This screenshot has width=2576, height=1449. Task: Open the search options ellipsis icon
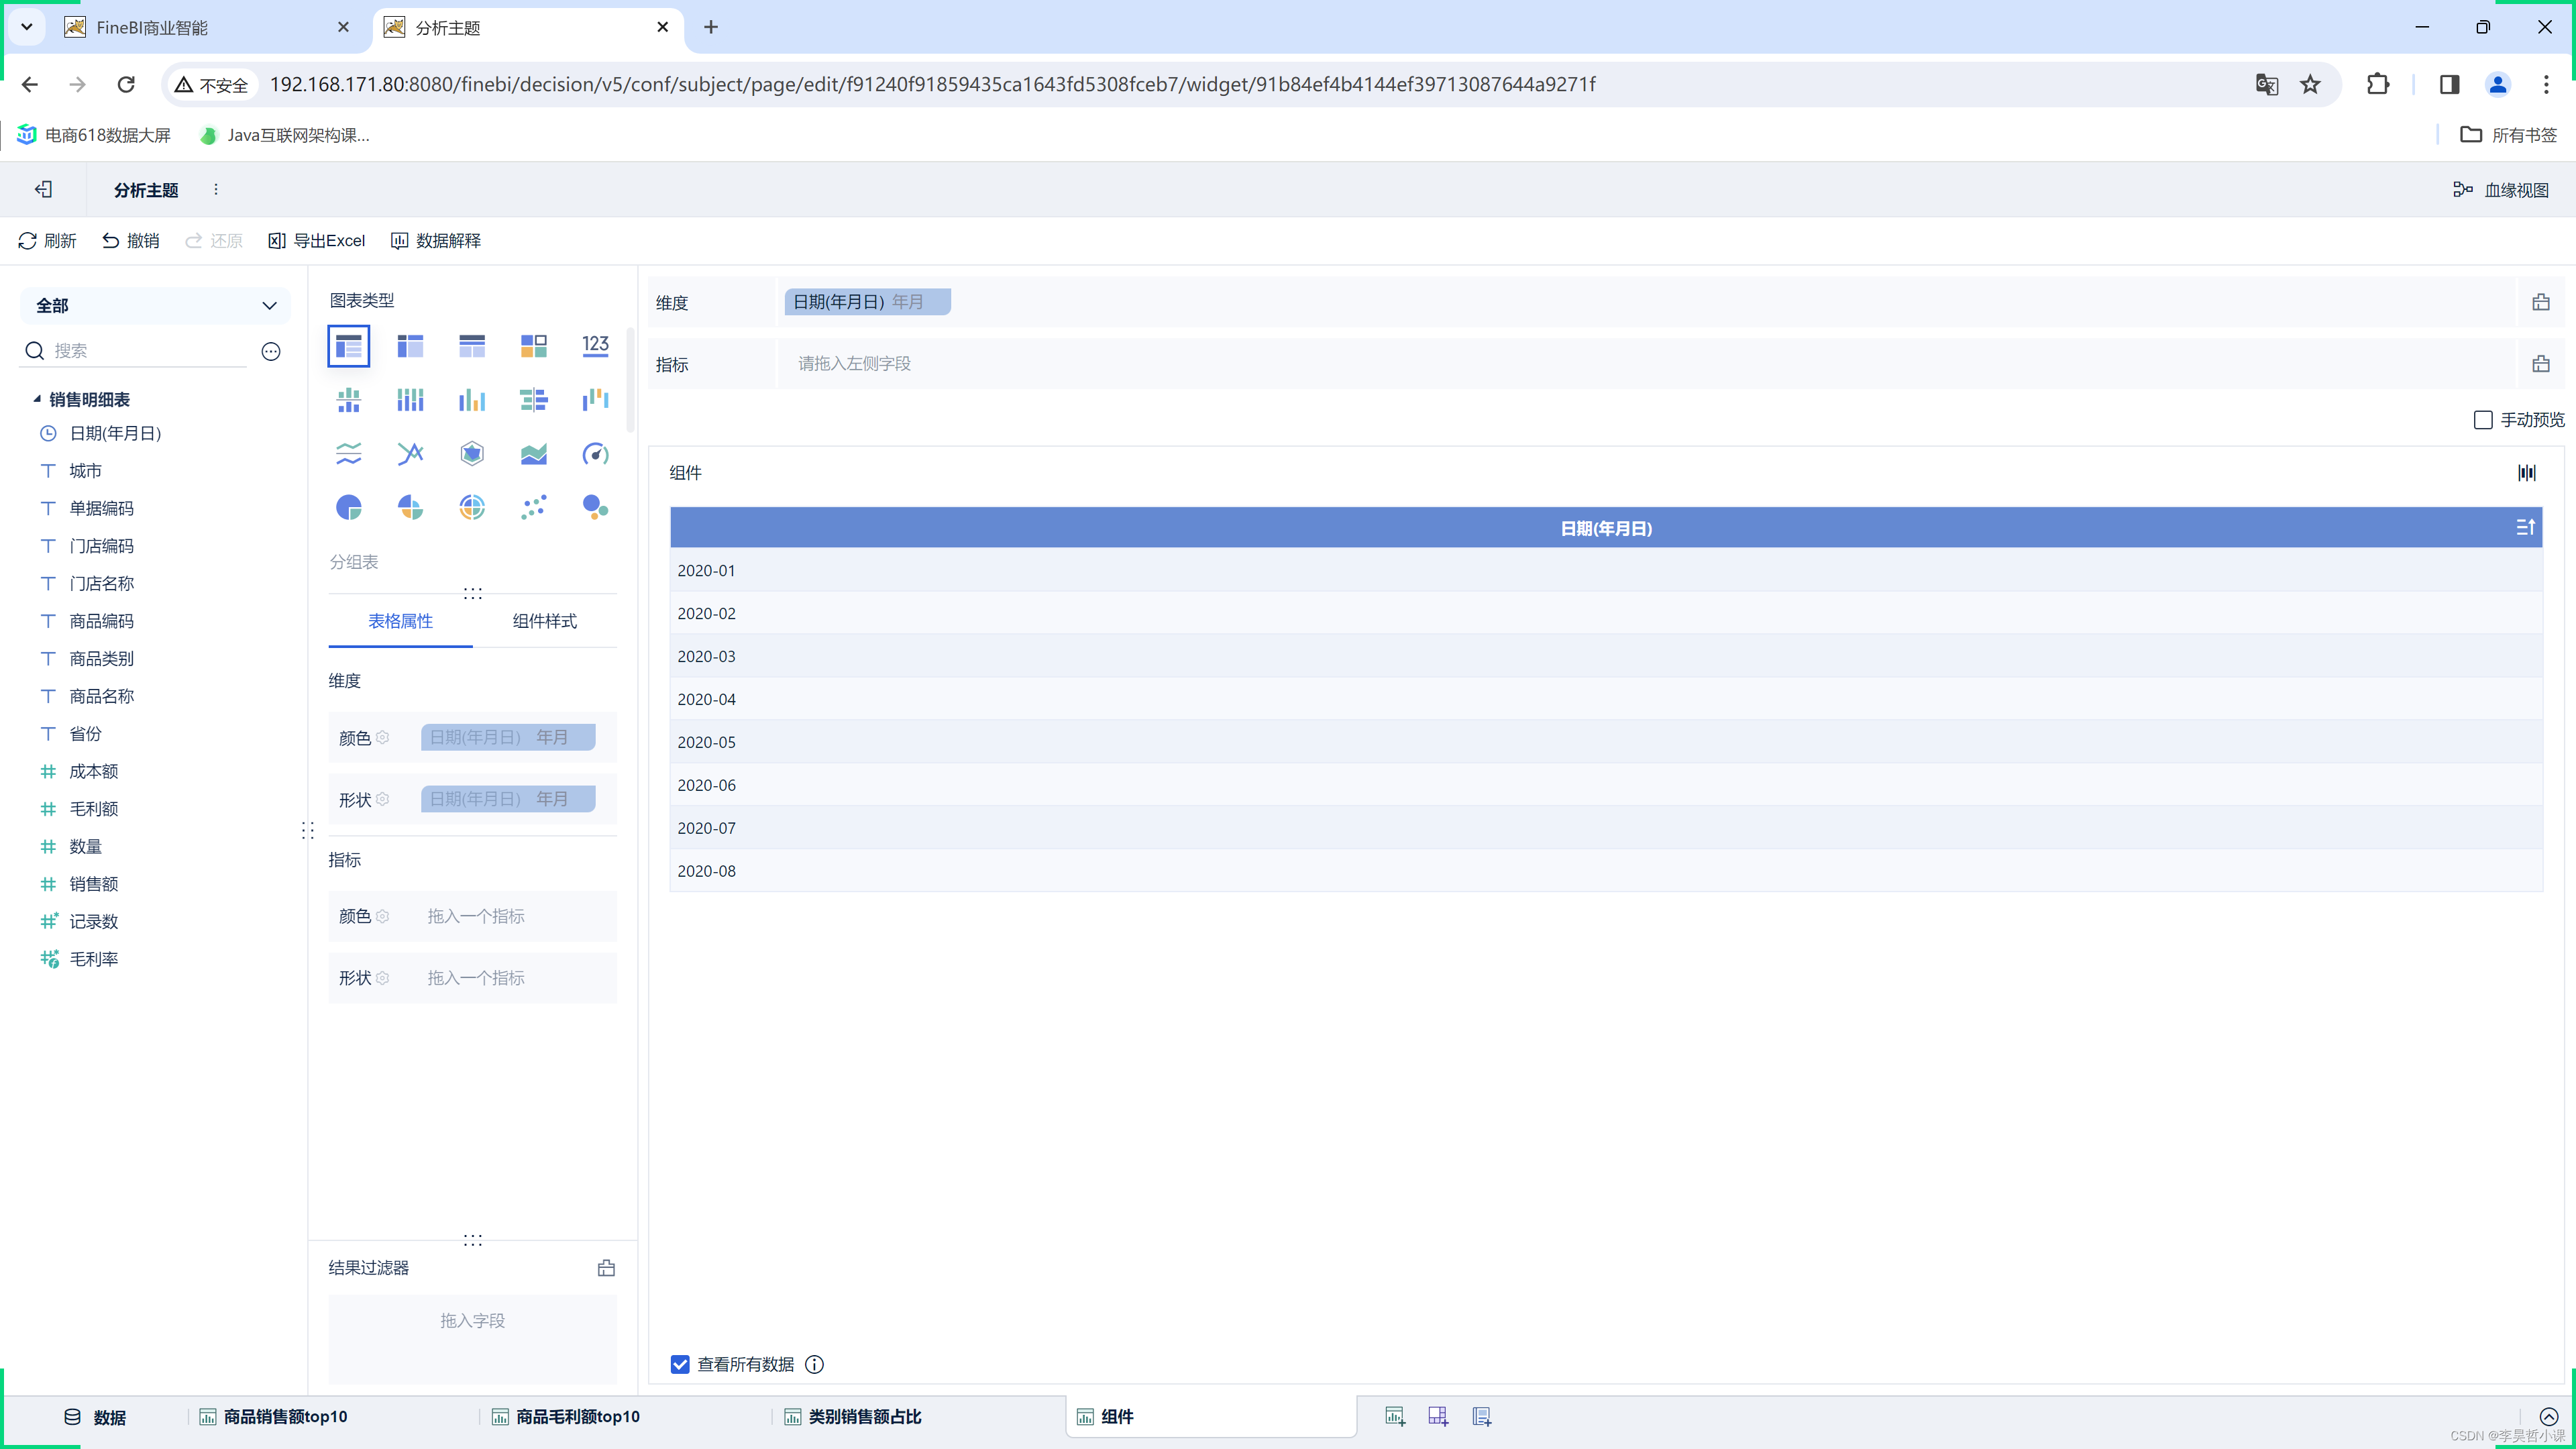271,351
